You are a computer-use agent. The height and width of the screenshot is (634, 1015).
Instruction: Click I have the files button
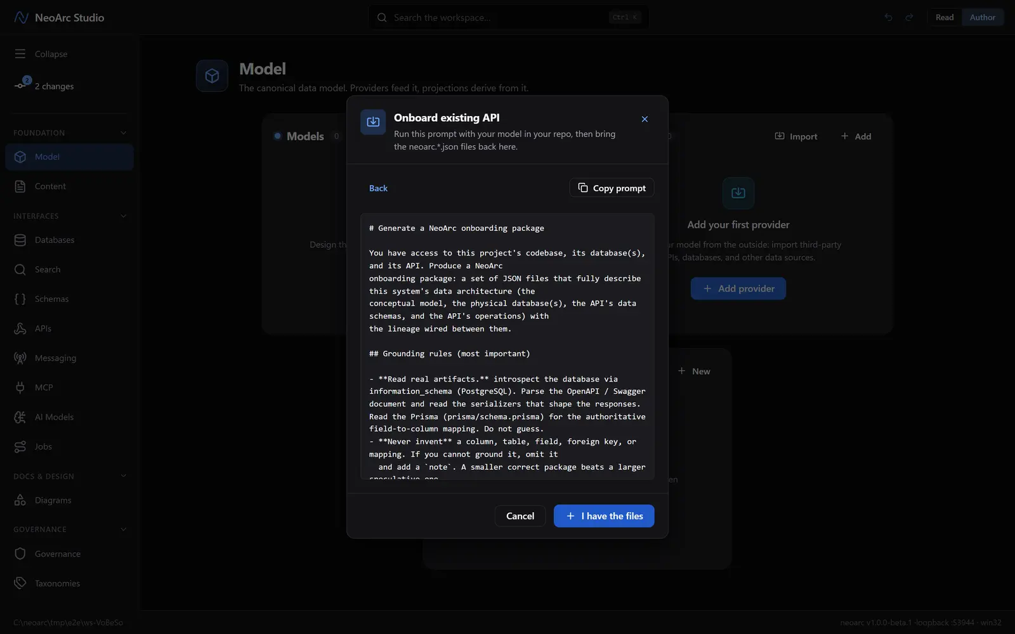604,516
